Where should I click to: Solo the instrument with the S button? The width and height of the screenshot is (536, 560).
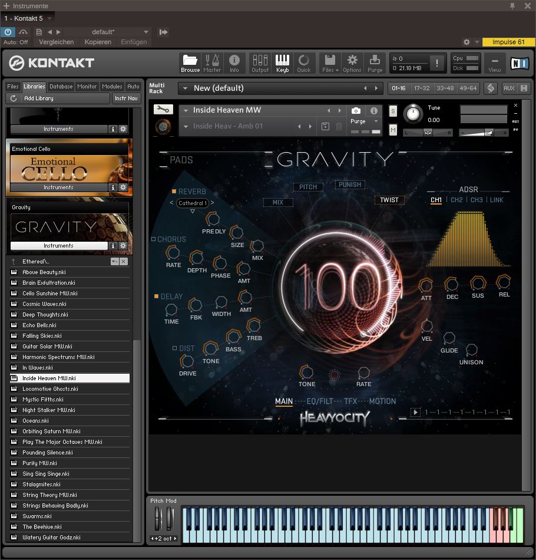393,111
